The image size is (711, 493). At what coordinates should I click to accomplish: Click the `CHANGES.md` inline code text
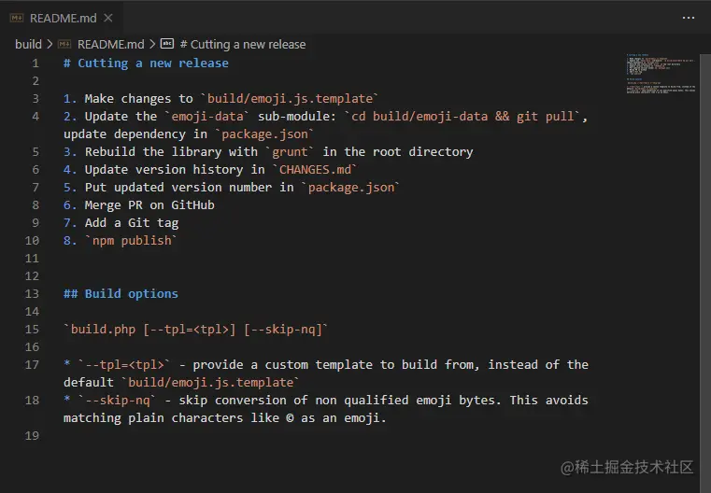315,169
